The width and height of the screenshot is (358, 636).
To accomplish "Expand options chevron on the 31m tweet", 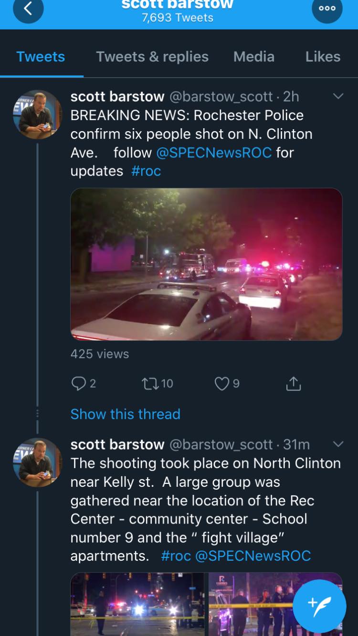I will point(338,444).
